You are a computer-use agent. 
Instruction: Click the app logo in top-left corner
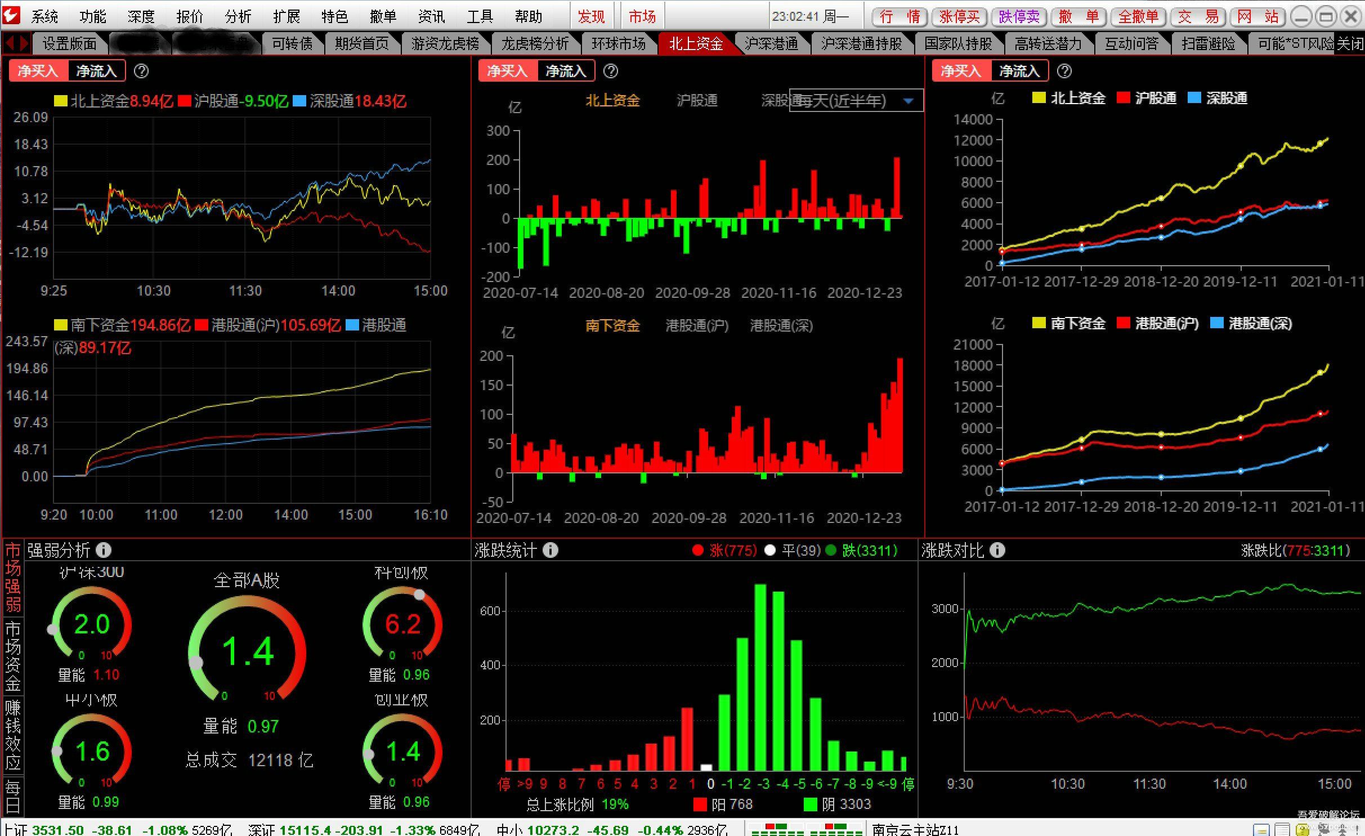[x=11, y=15]
